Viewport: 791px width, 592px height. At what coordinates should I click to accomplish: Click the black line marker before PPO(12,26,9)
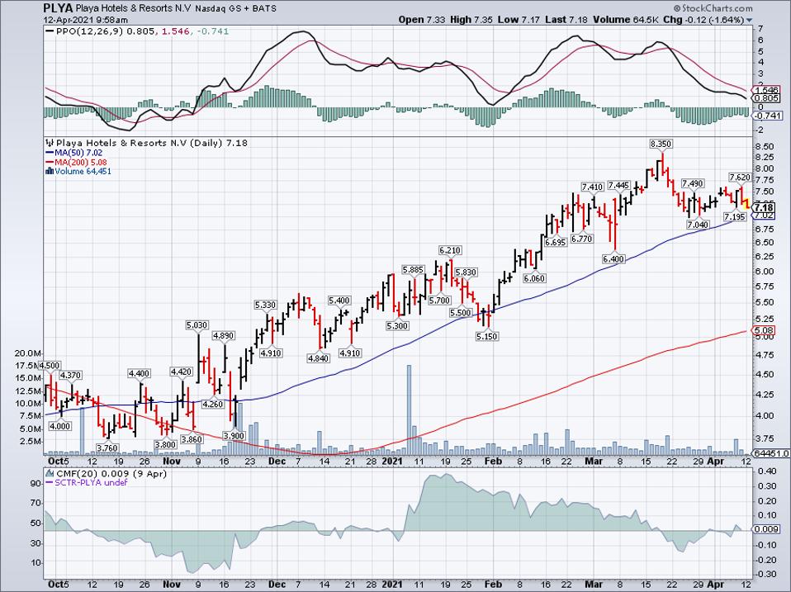[50, 31]
